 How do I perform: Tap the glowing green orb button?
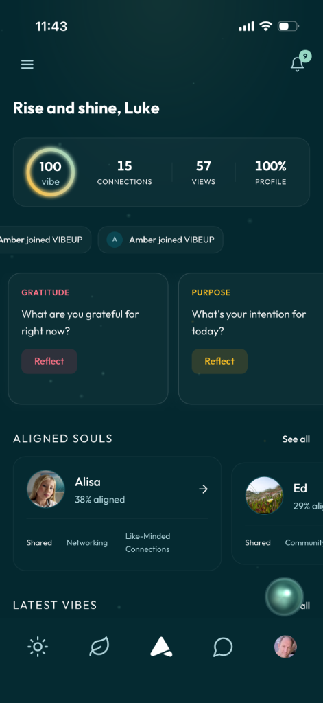click(x=284, y=597)
